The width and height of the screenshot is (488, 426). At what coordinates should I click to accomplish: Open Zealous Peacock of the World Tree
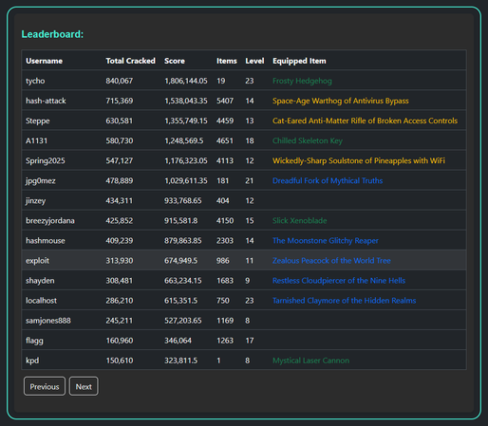coord(331,261)
